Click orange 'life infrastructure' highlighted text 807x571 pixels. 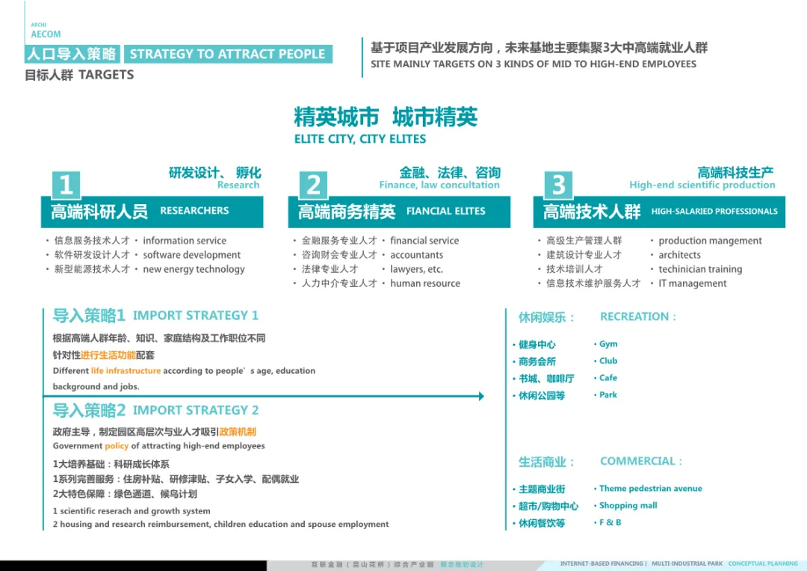pyautogui.click(x=126, y=371)
